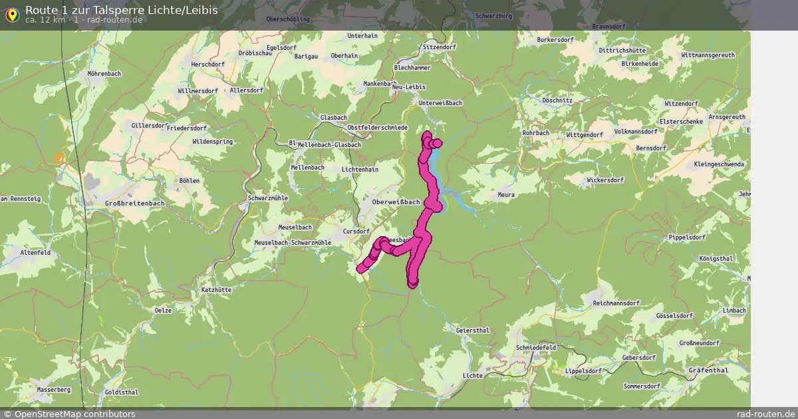
Task: Click the Möhrenbach label
Action: pos(104,74)
